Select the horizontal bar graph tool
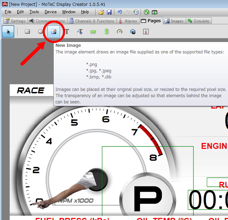Viewport: 228px width, 220px height. [x=93, y=32]
